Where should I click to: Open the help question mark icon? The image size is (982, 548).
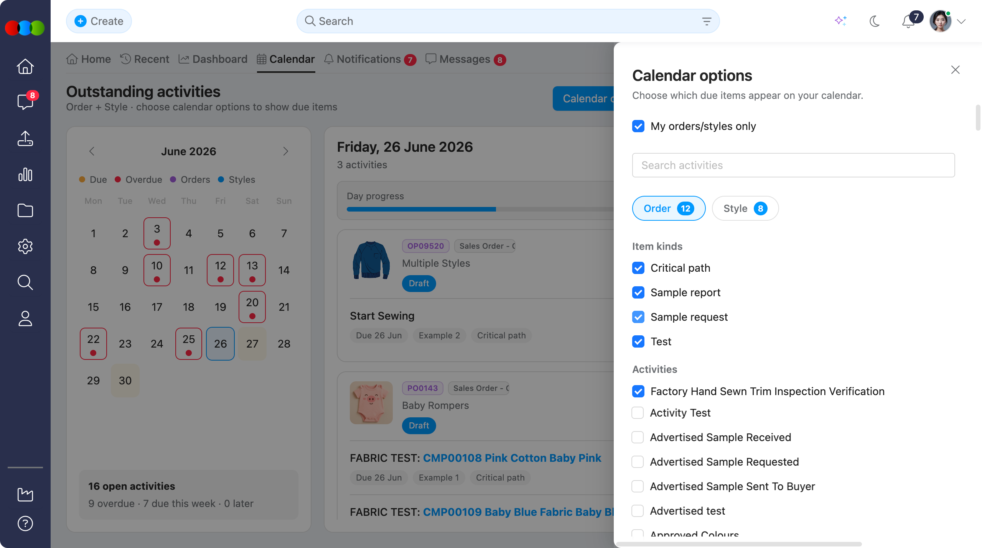25,523
